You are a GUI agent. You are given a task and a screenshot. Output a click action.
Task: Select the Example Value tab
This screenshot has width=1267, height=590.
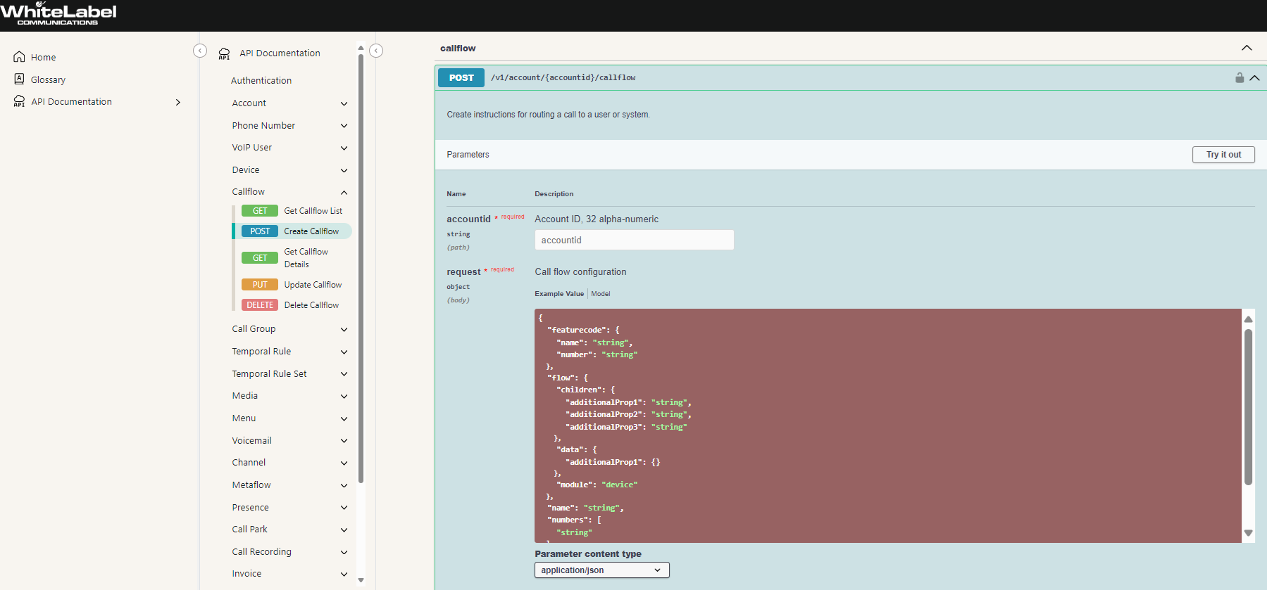pos(559,294)
